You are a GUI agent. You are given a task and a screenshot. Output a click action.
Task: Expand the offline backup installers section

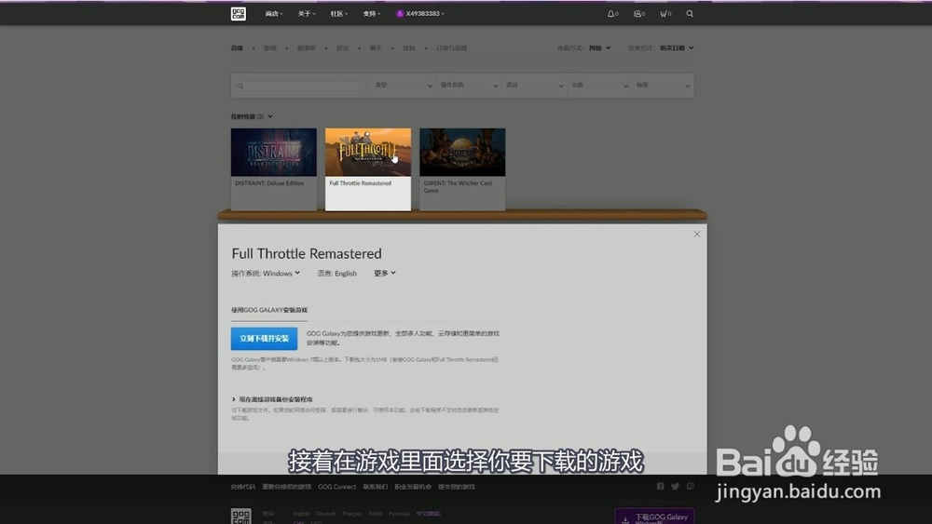[x=272, y=399]
